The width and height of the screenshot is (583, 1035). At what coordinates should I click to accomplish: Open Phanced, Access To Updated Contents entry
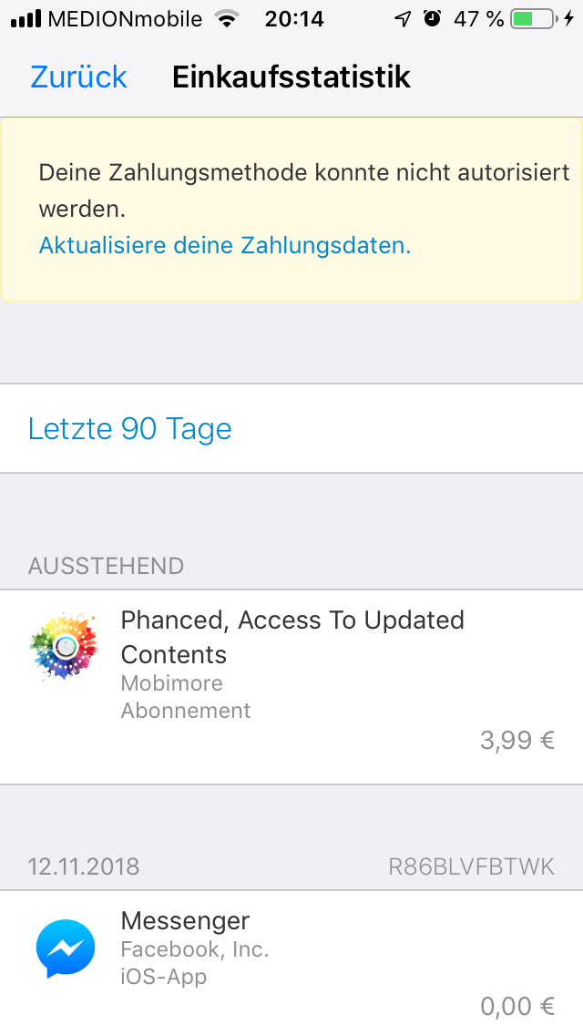tap(292, 637)
